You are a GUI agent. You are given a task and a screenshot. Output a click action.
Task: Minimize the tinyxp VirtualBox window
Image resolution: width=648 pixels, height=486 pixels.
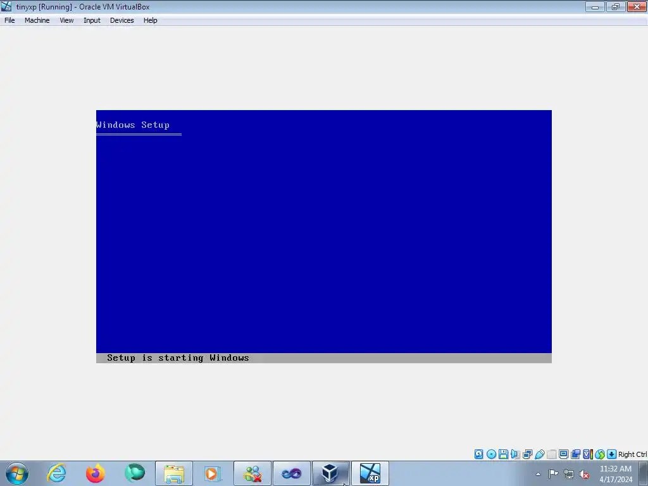pyautogui.click(x=595, y=6)
